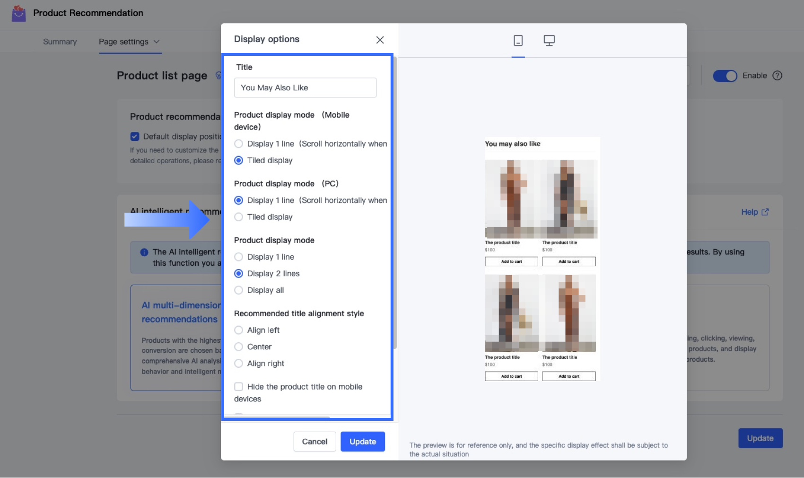This screenshot has width=804, height=478.
Task: Open the external Help link icon
Action: click(x=765, y=212)
